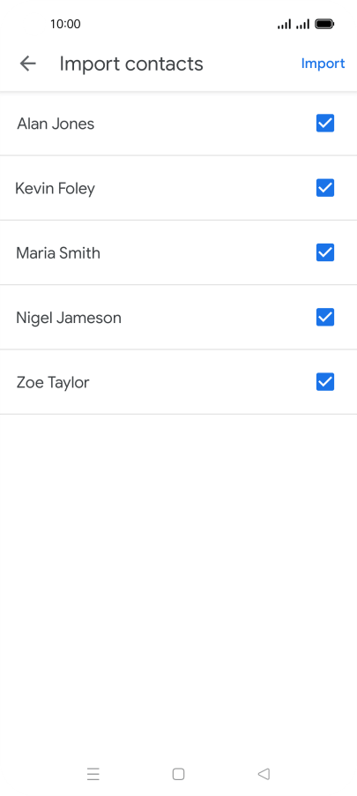Open recent apps with the menu icon
Image resolution: width=357 pixels, height=796 pixels.
click(x=93, y=774)
